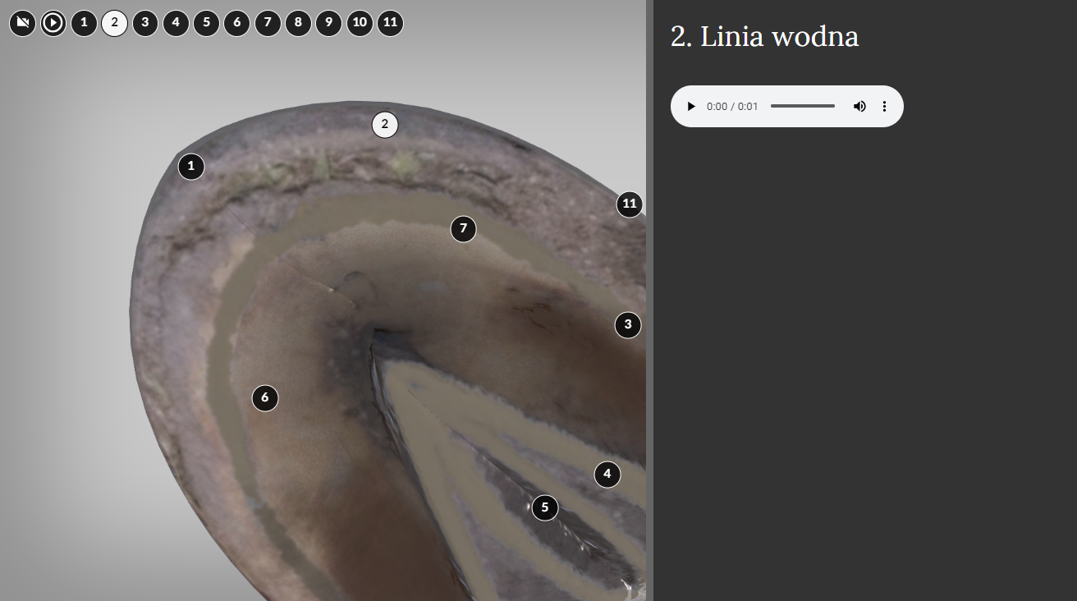Jump to annotation 8 in top number bar

pyautogui.click(x=298, y=23)
